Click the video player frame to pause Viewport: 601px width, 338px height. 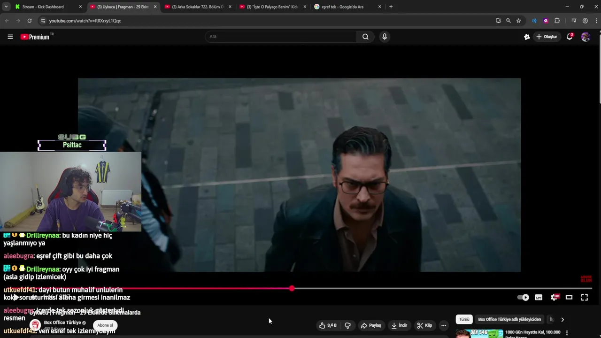299,175
